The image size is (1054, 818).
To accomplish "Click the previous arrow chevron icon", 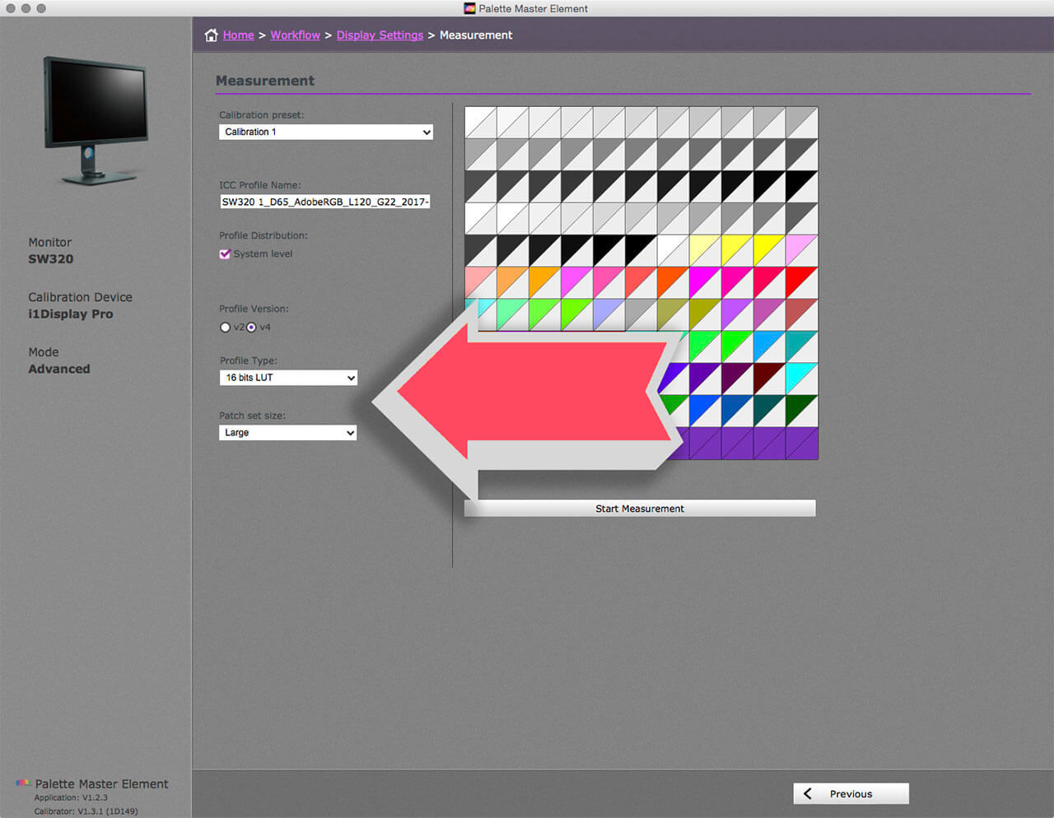I will click(808, 793).
